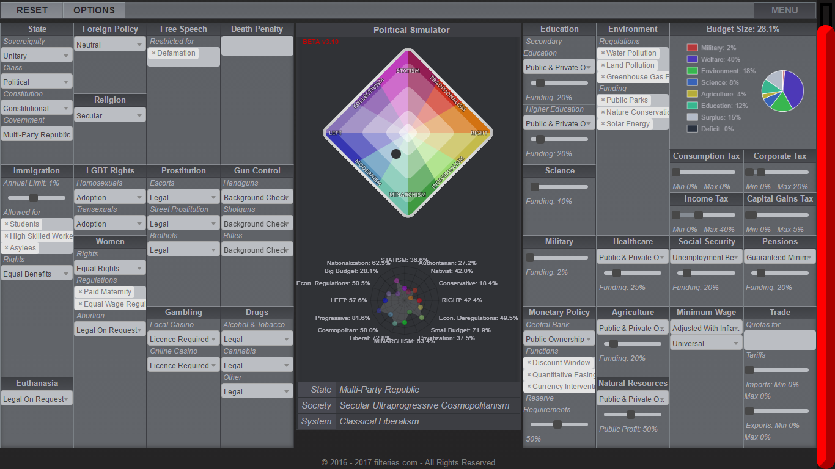Click the Political Simulator title
This screenshot has height=469, width=835.
[411, 30]
